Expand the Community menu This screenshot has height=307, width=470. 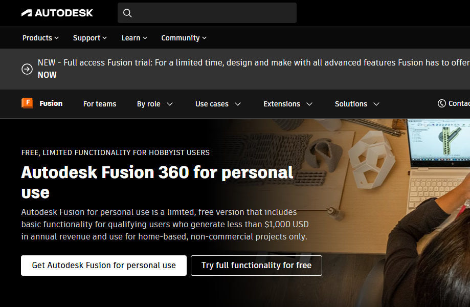click(x=184, y=38)
